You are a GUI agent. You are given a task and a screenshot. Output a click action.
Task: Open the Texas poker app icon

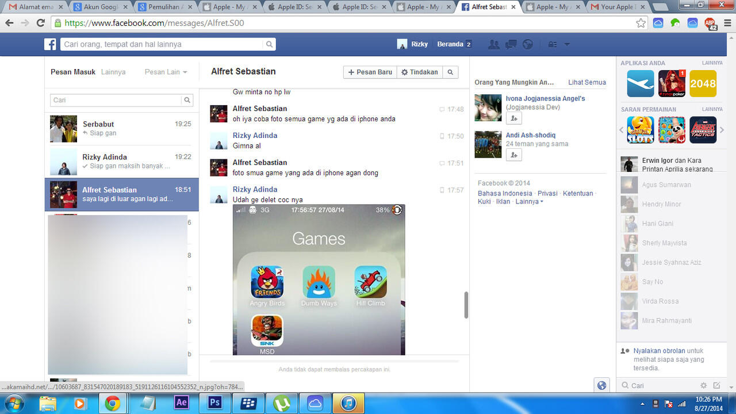[672, 83]
